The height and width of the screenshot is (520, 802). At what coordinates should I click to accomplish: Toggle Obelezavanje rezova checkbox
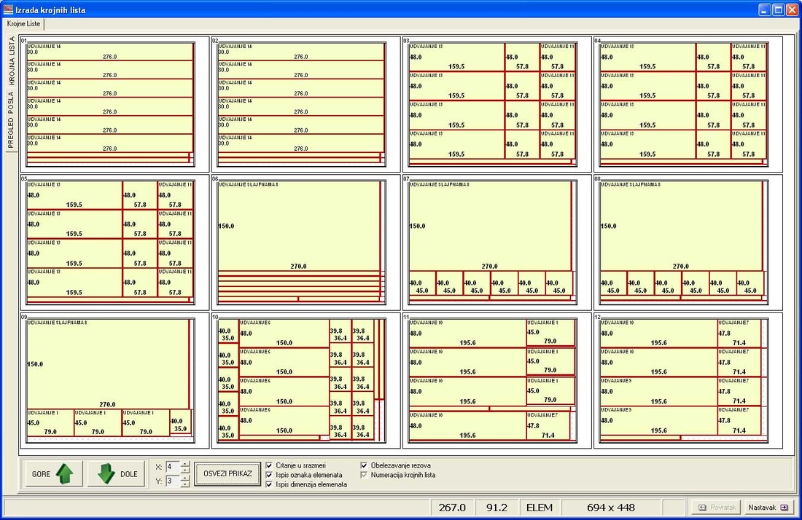[365, 465]
